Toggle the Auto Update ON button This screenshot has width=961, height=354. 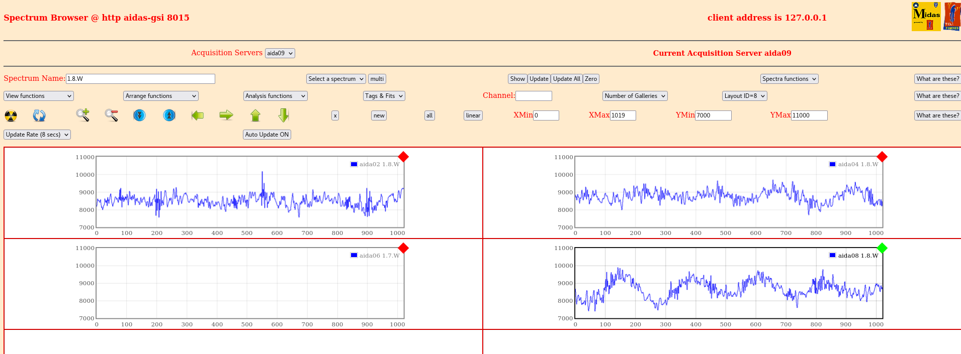point(267,135)
